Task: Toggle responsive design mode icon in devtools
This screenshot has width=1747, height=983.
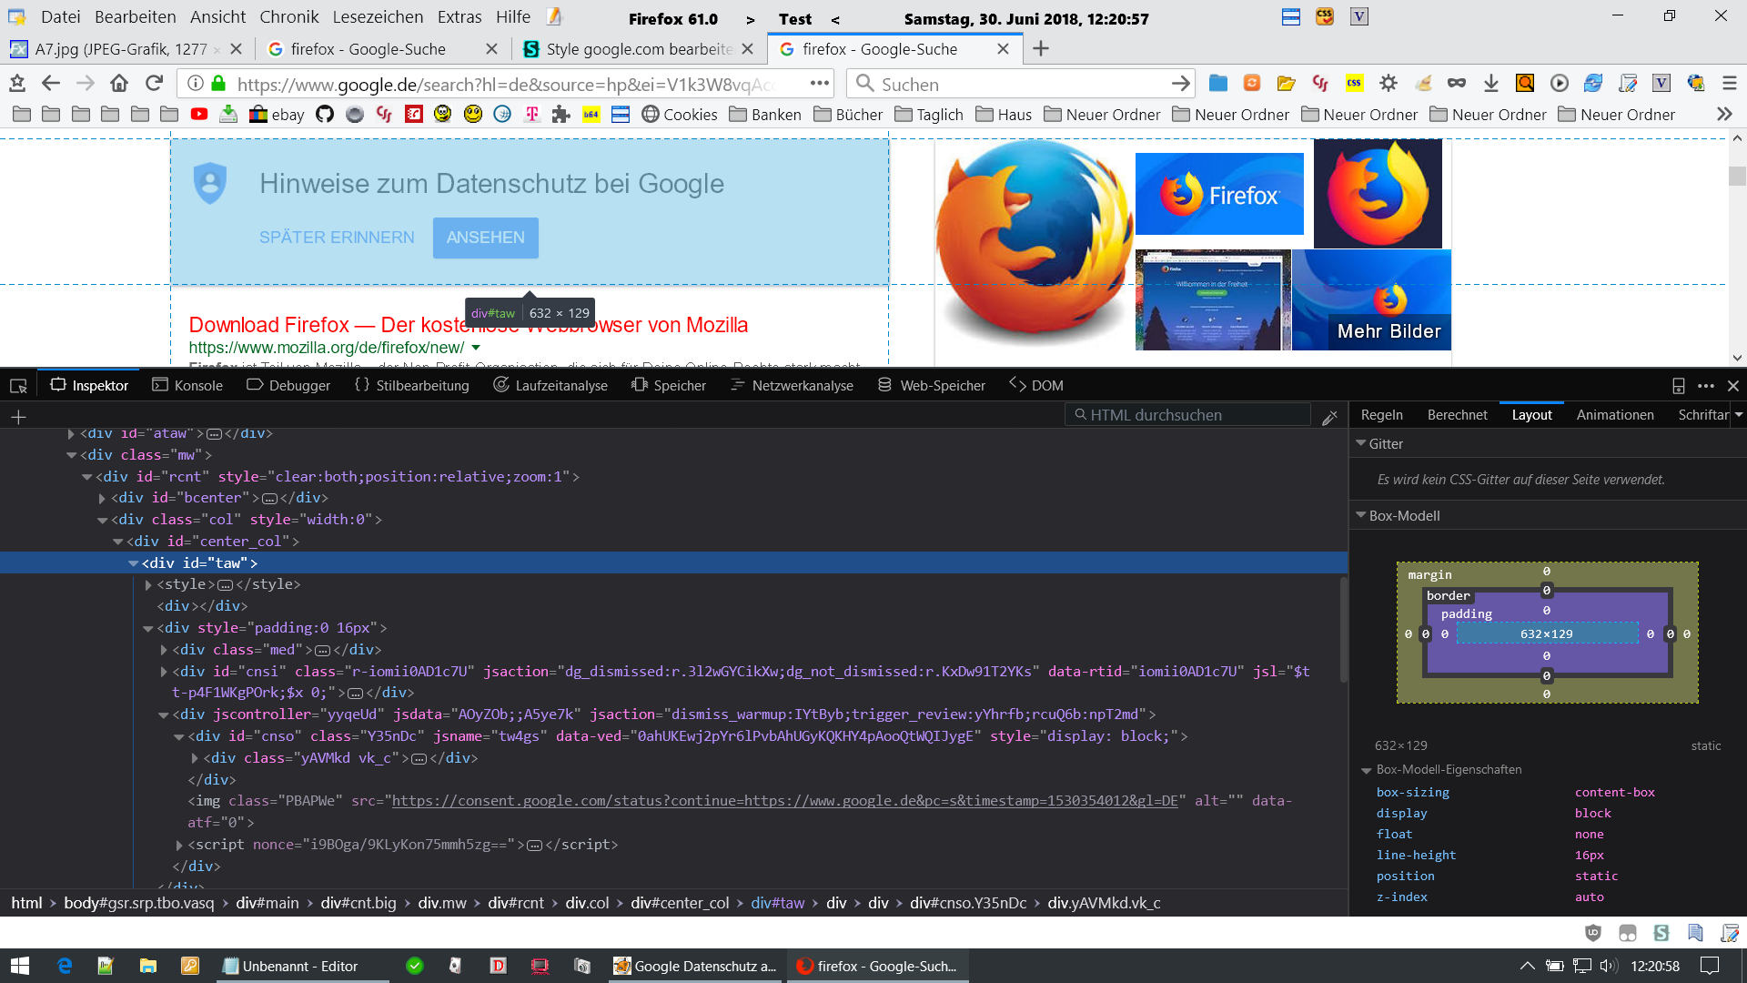Action: point(1679,386)
